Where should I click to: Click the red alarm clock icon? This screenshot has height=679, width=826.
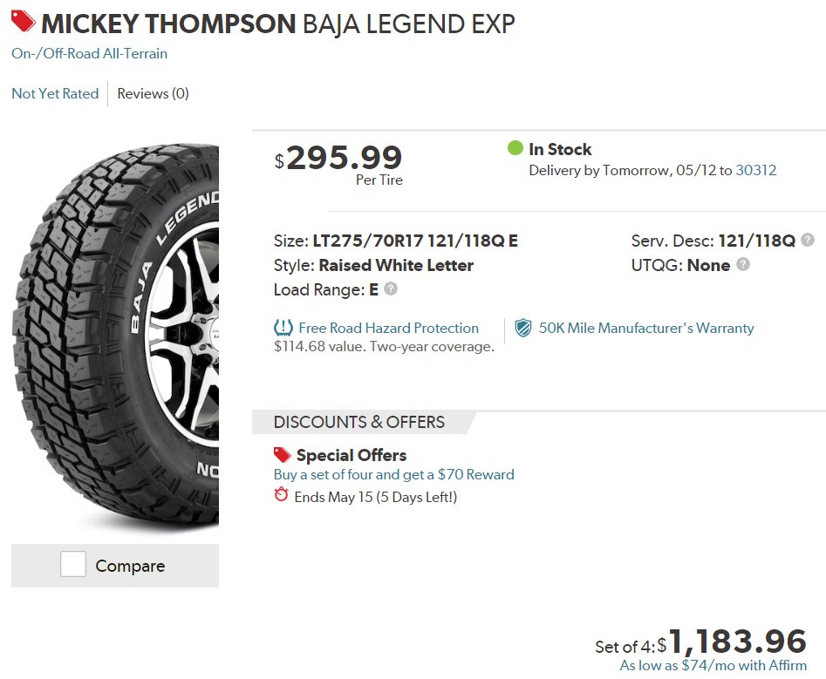(282, 495)
